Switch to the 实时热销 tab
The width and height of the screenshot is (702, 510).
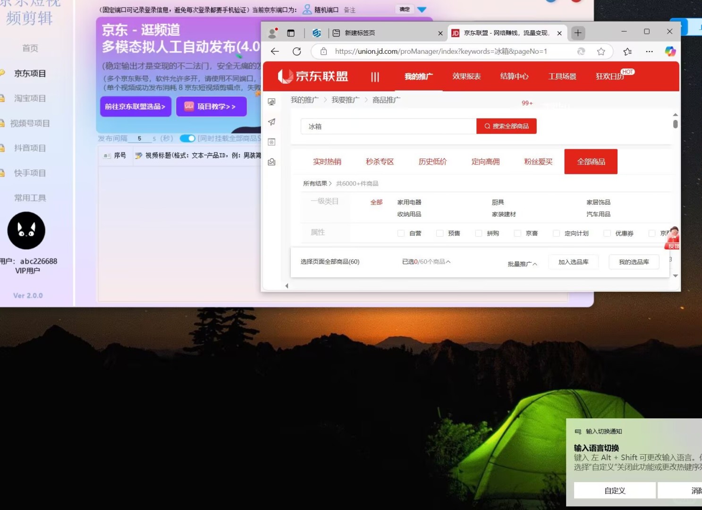click(327, 161)
